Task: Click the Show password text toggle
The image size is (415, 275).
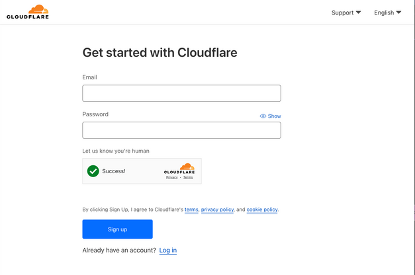Action: pyautogui.click(x=274, y=116)
